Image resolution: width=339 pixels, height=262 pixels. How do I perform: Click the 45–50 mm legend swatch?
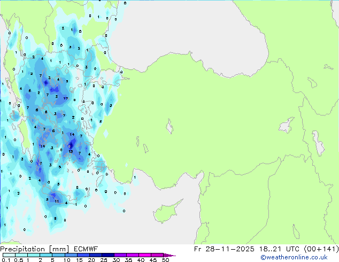[157, 255]
